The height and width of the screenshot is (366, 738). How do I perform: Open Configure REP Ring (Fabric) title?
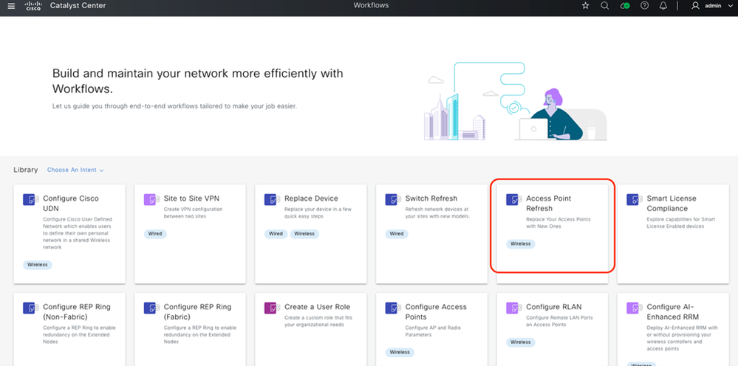[198, 312]
